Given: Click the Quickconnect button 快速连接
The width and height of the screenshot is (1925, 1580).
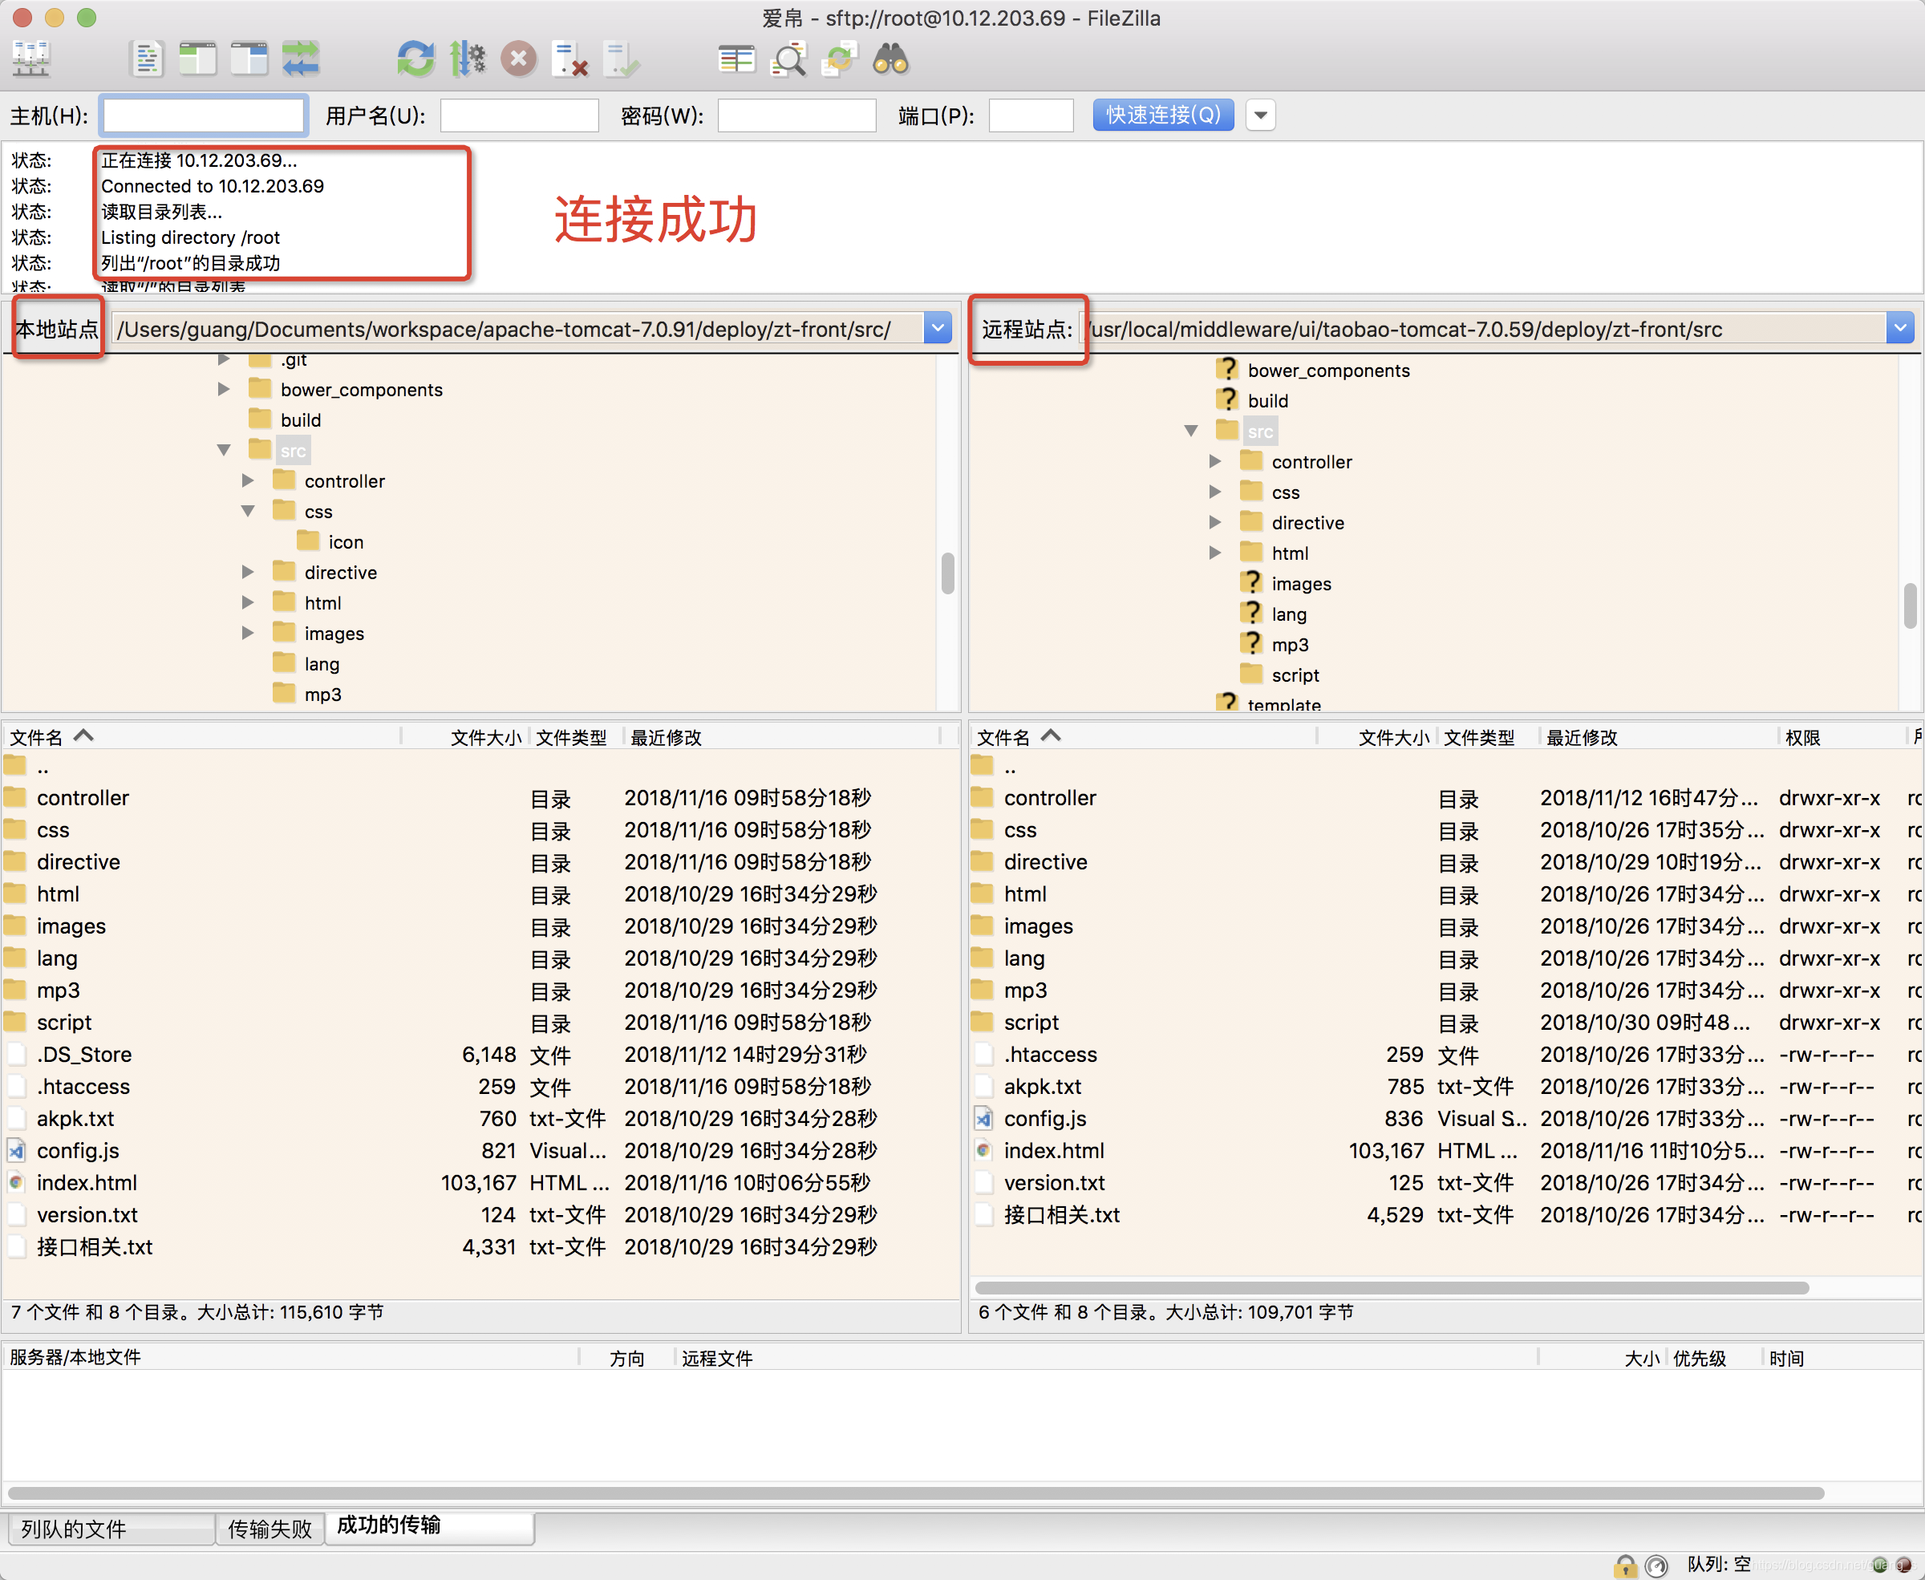Looking at the screenshot, I should [1163, 115].
